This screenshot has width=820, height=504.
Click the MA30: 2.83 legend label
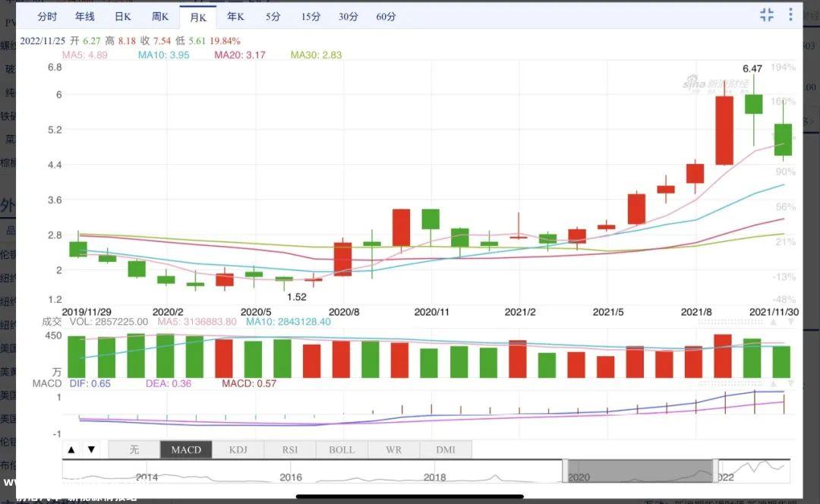click(x=317, y=55)
